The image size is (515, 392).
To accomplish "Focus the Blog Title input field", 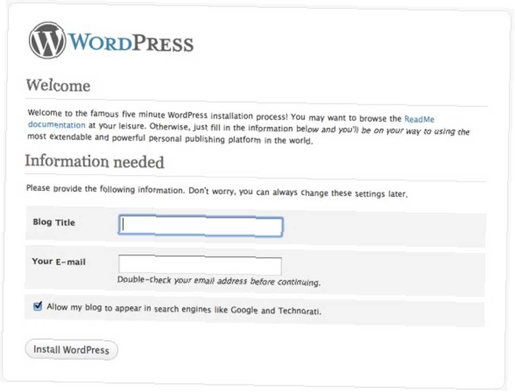I will pos(200,226).
